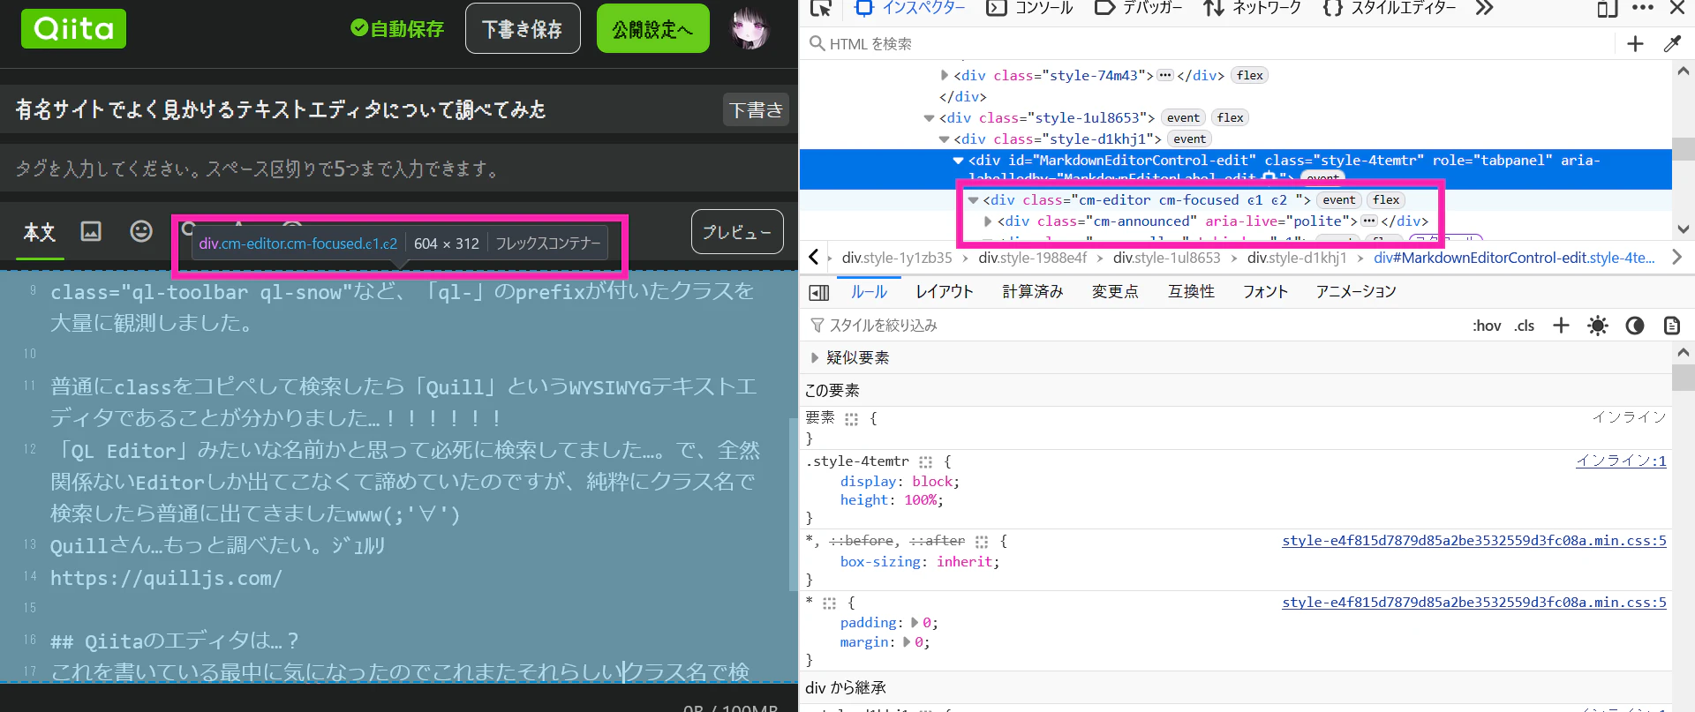Open devtools more options ellipsis menu
Screen dimensions: 1695x712
point(1643,8)
